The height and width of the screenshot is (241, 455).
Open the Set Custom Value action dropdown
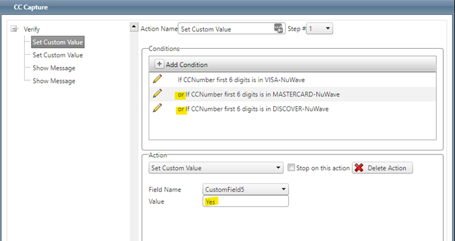(x=216, y=168)
